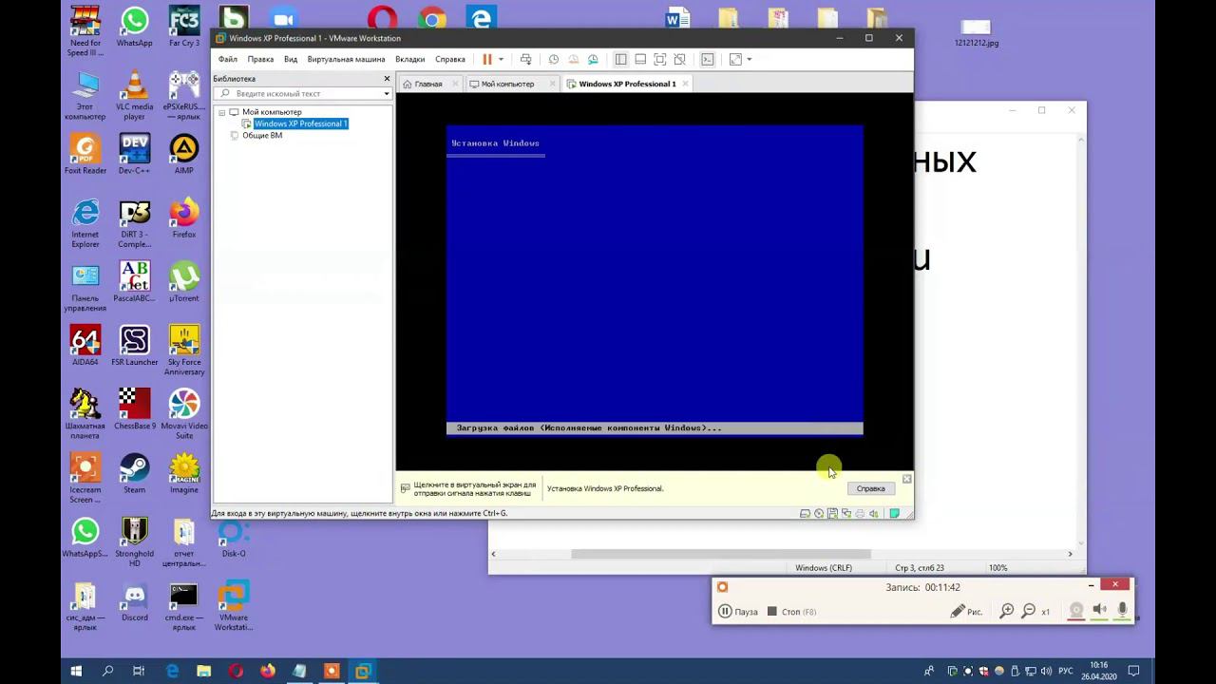This screenshot has width=1216, height=684.
Task: Open the Steam desktop shortcut
Action: 135,473
